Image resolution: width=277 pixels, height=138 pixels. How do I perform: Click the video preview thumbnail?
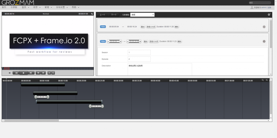[x=48, y=41]
